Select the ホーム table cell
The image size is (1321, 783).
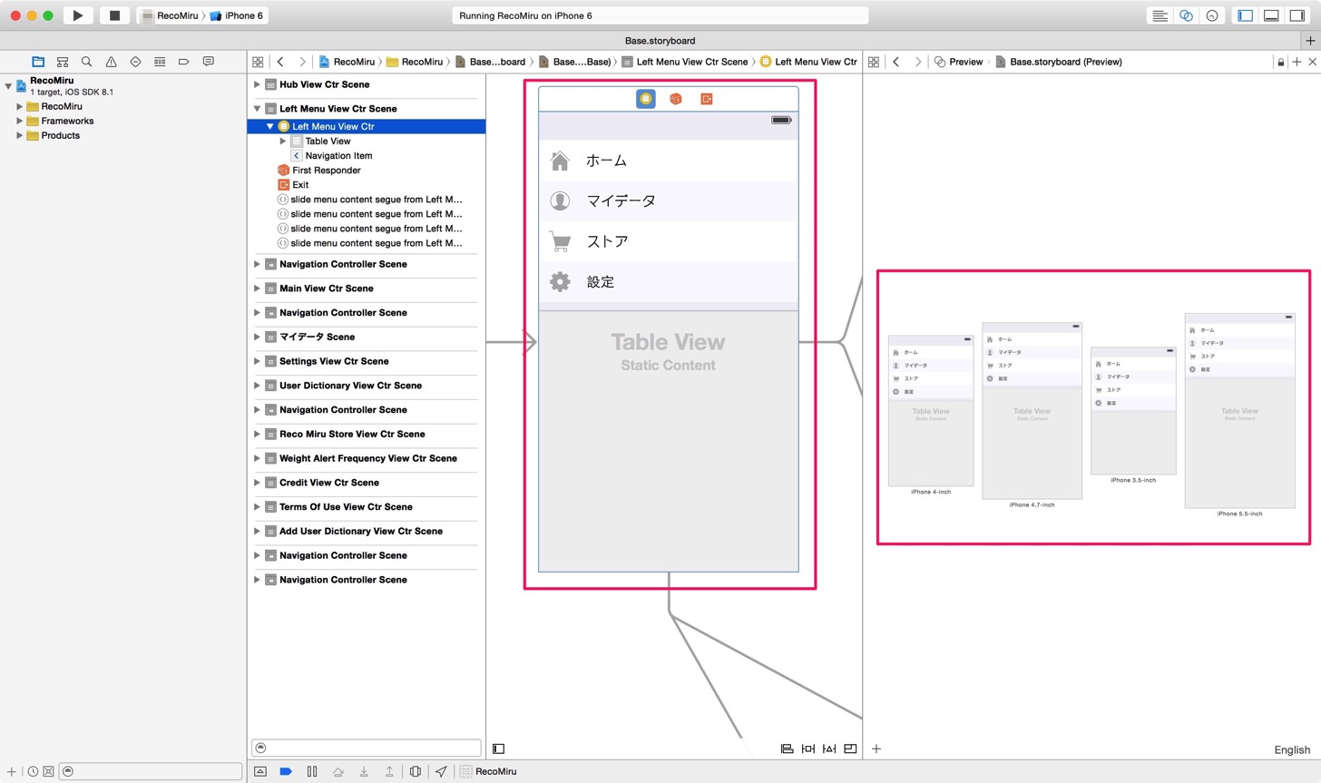tap(669, 161)
